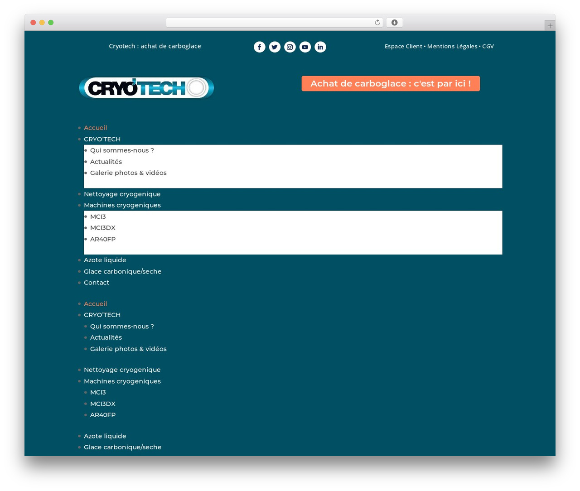Image resolution: width=580 pixels, height=491 pixels.
Task: Choose MCI3DX in the white submenu panel
Action: (x=103, y=228)
